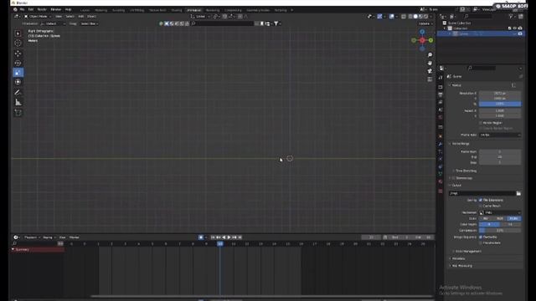The image size is (536, 301).
Task: Open View Layer properties tab
Action: (x=441, y=102)
